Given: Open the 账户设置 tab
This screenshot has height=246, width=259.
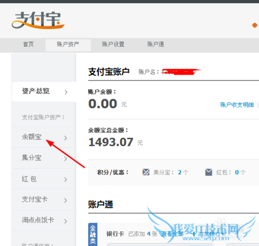Looking at the screenshot, I should point(113,44).
